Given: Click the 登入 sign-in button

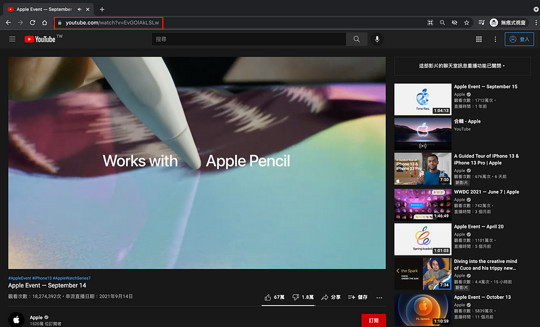Looking at the screenshot, I should click(519, 39).
